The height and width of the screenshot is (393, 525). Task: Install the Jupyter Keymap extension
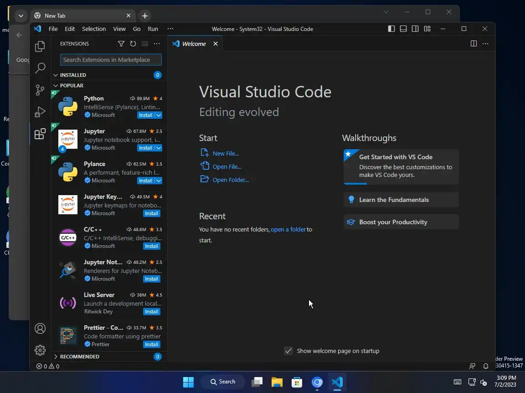[152, 213]
